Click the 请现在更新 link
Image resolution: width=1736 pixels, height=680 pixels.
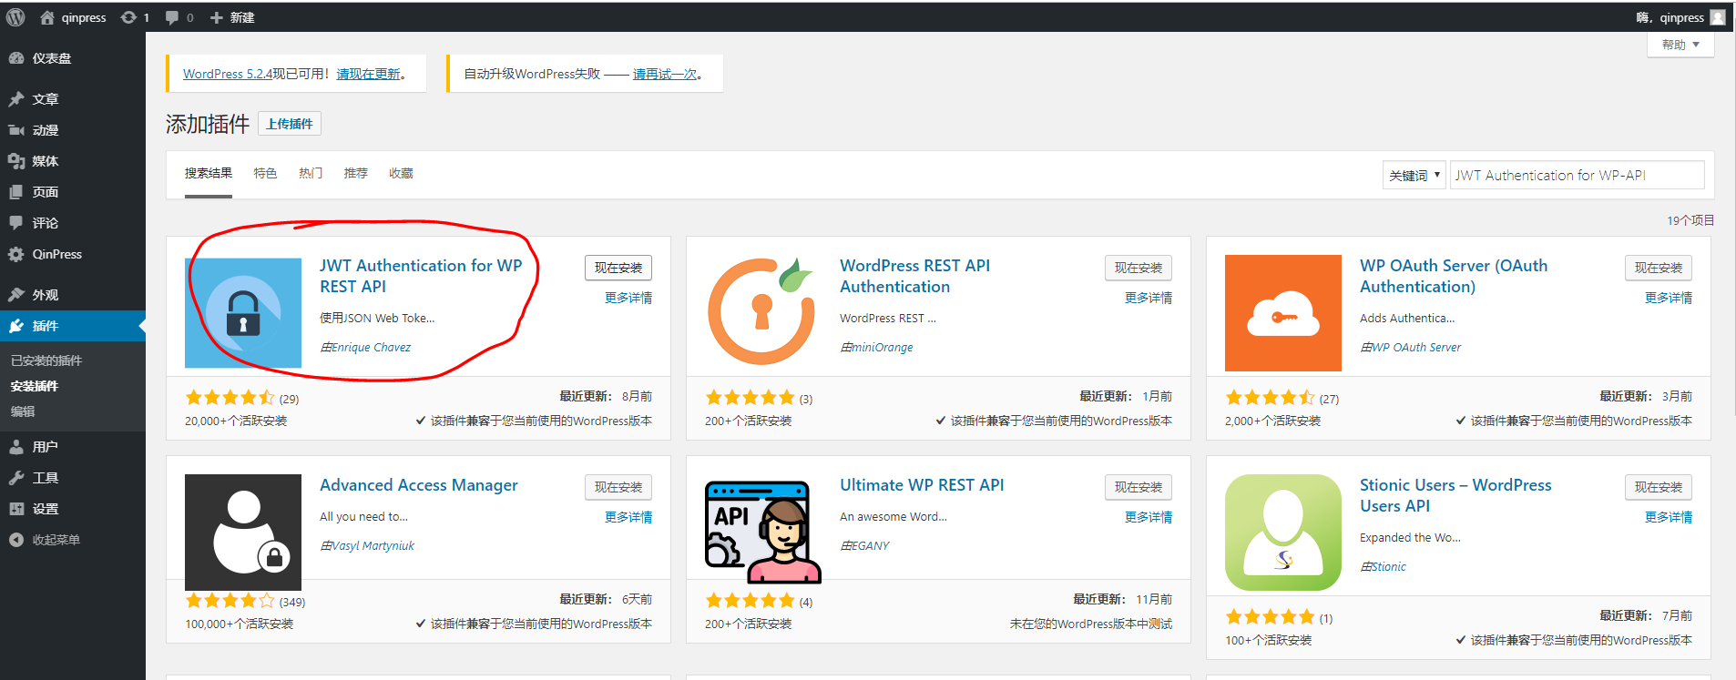click(x=369, y=74)
